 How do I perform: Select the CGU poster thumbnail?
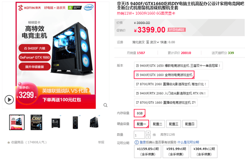[37, 122]
